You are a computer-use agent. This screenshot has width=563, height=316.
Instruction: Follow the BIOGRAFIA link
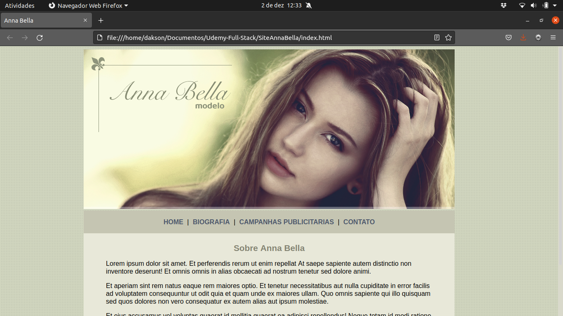coord(211,222)
